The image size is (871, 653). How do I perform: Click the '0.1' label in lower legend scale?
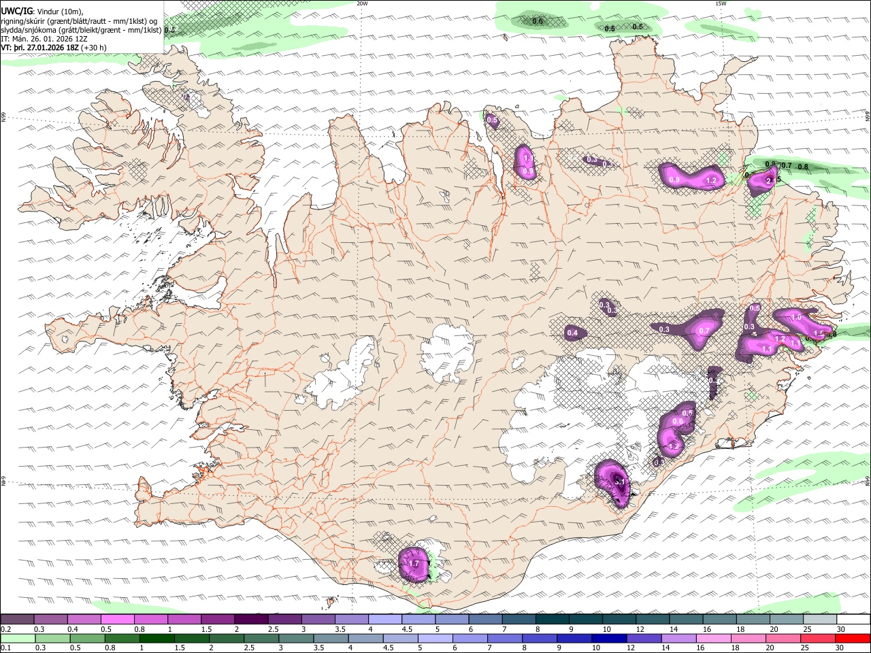pyautogui.click(x=6, y=648)
